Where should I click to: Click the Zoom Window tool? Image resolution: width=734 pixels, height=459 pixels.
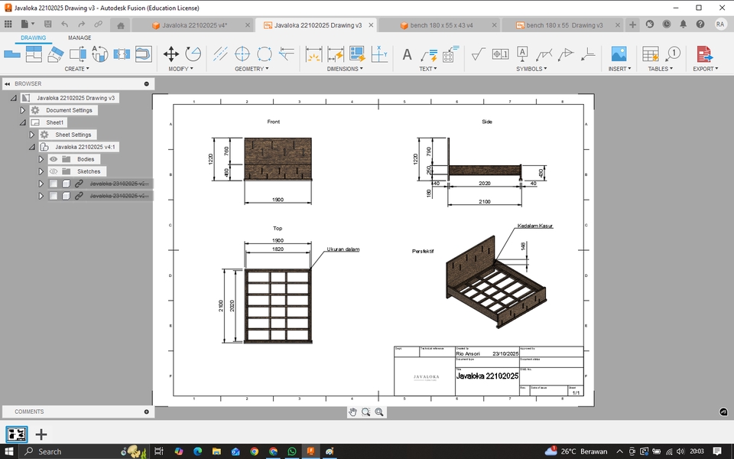click(365, 412)
